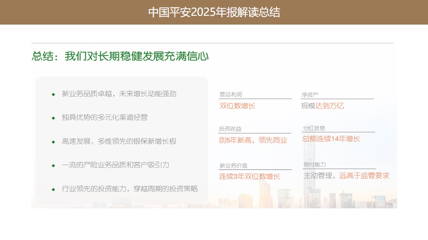
Task: Click the '分红派息' label
Action: click(314, 128)
